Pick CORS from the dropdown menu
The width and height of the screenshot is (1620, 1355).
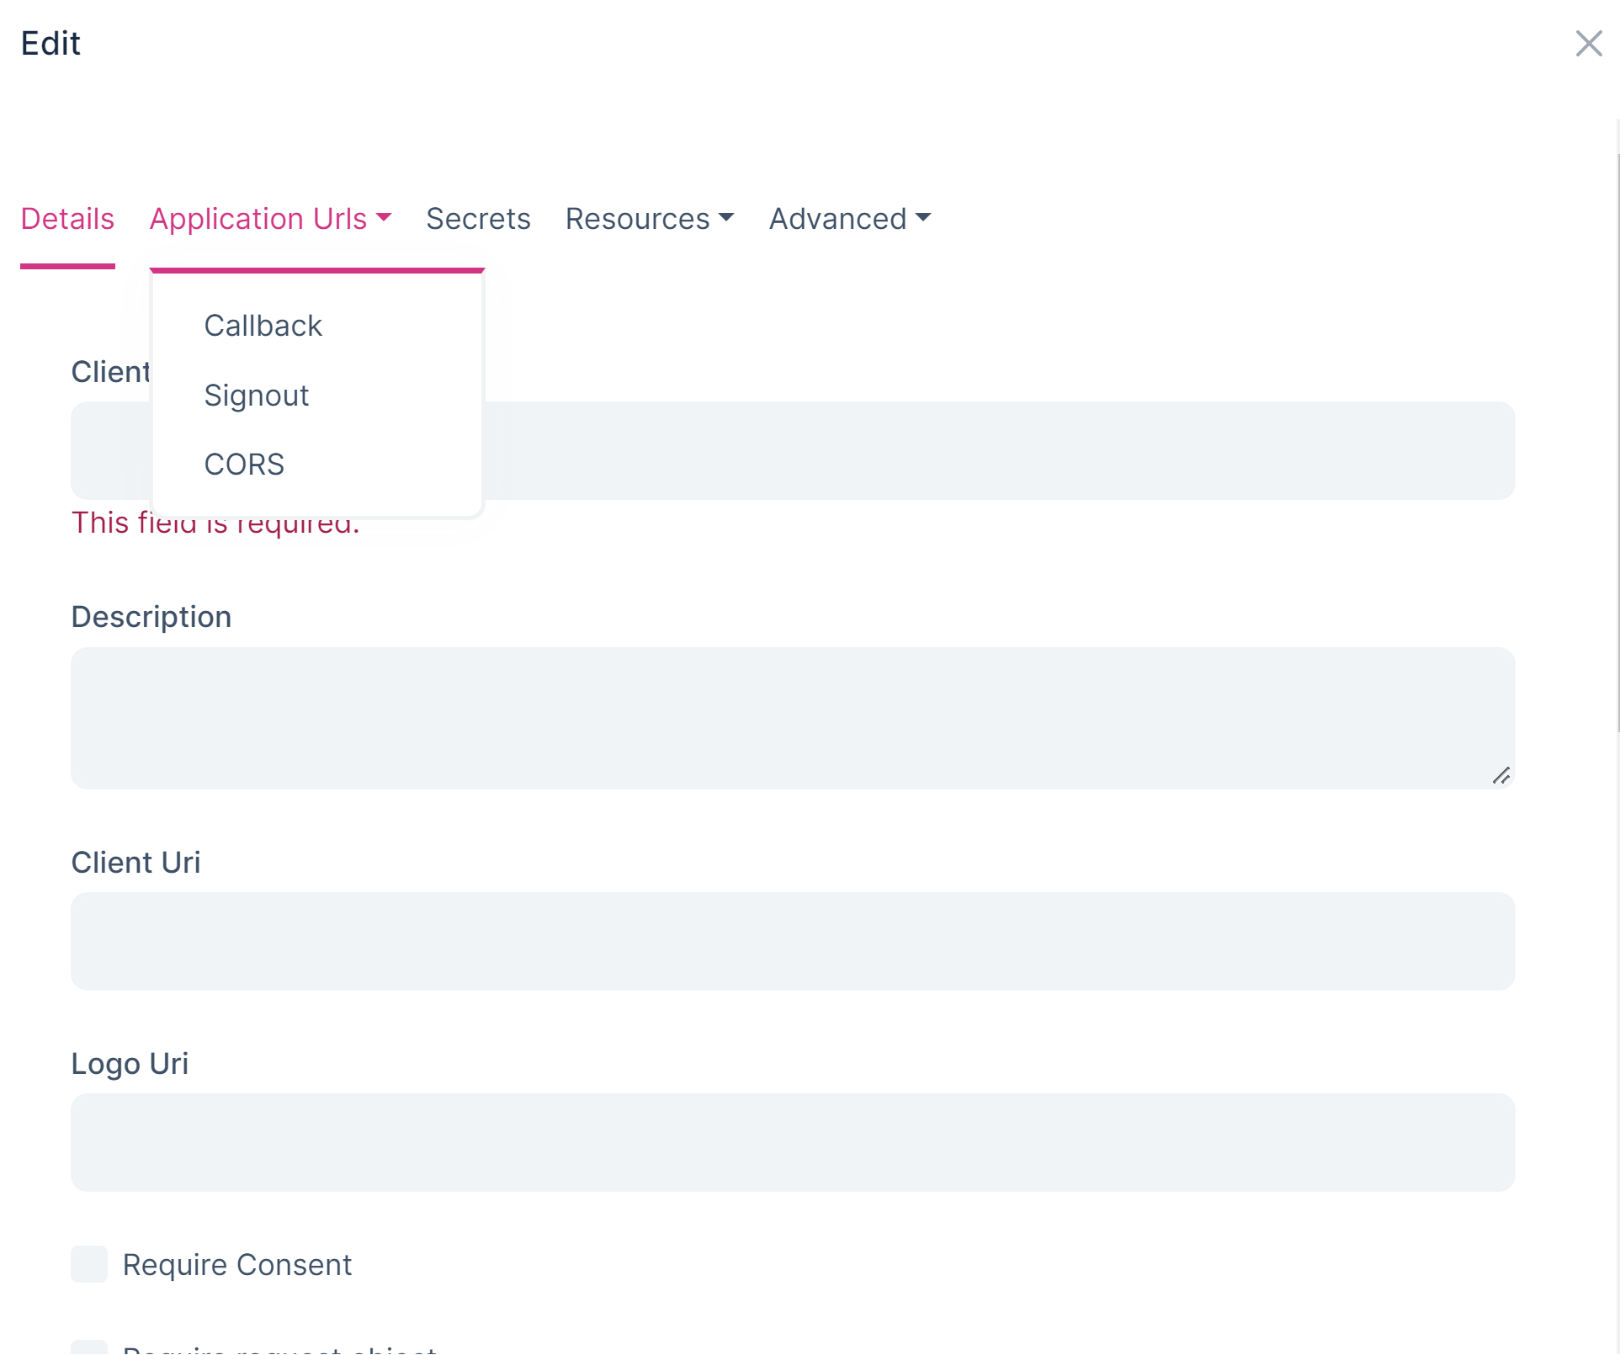coord(244,465)
